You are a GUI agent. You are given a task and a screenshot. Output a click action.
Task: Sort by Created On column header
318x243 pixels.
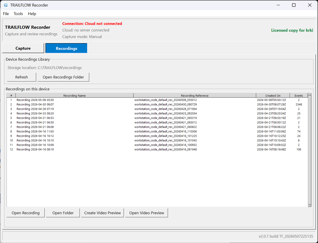pyautogui.click(x=273, y=95)
